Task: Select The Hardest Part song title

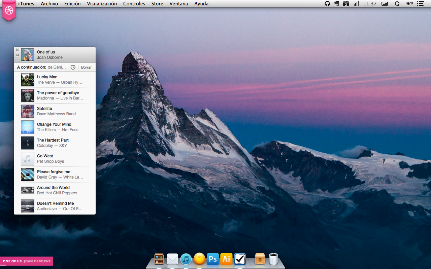Action: pyautogui.click(x=53, y=140)
